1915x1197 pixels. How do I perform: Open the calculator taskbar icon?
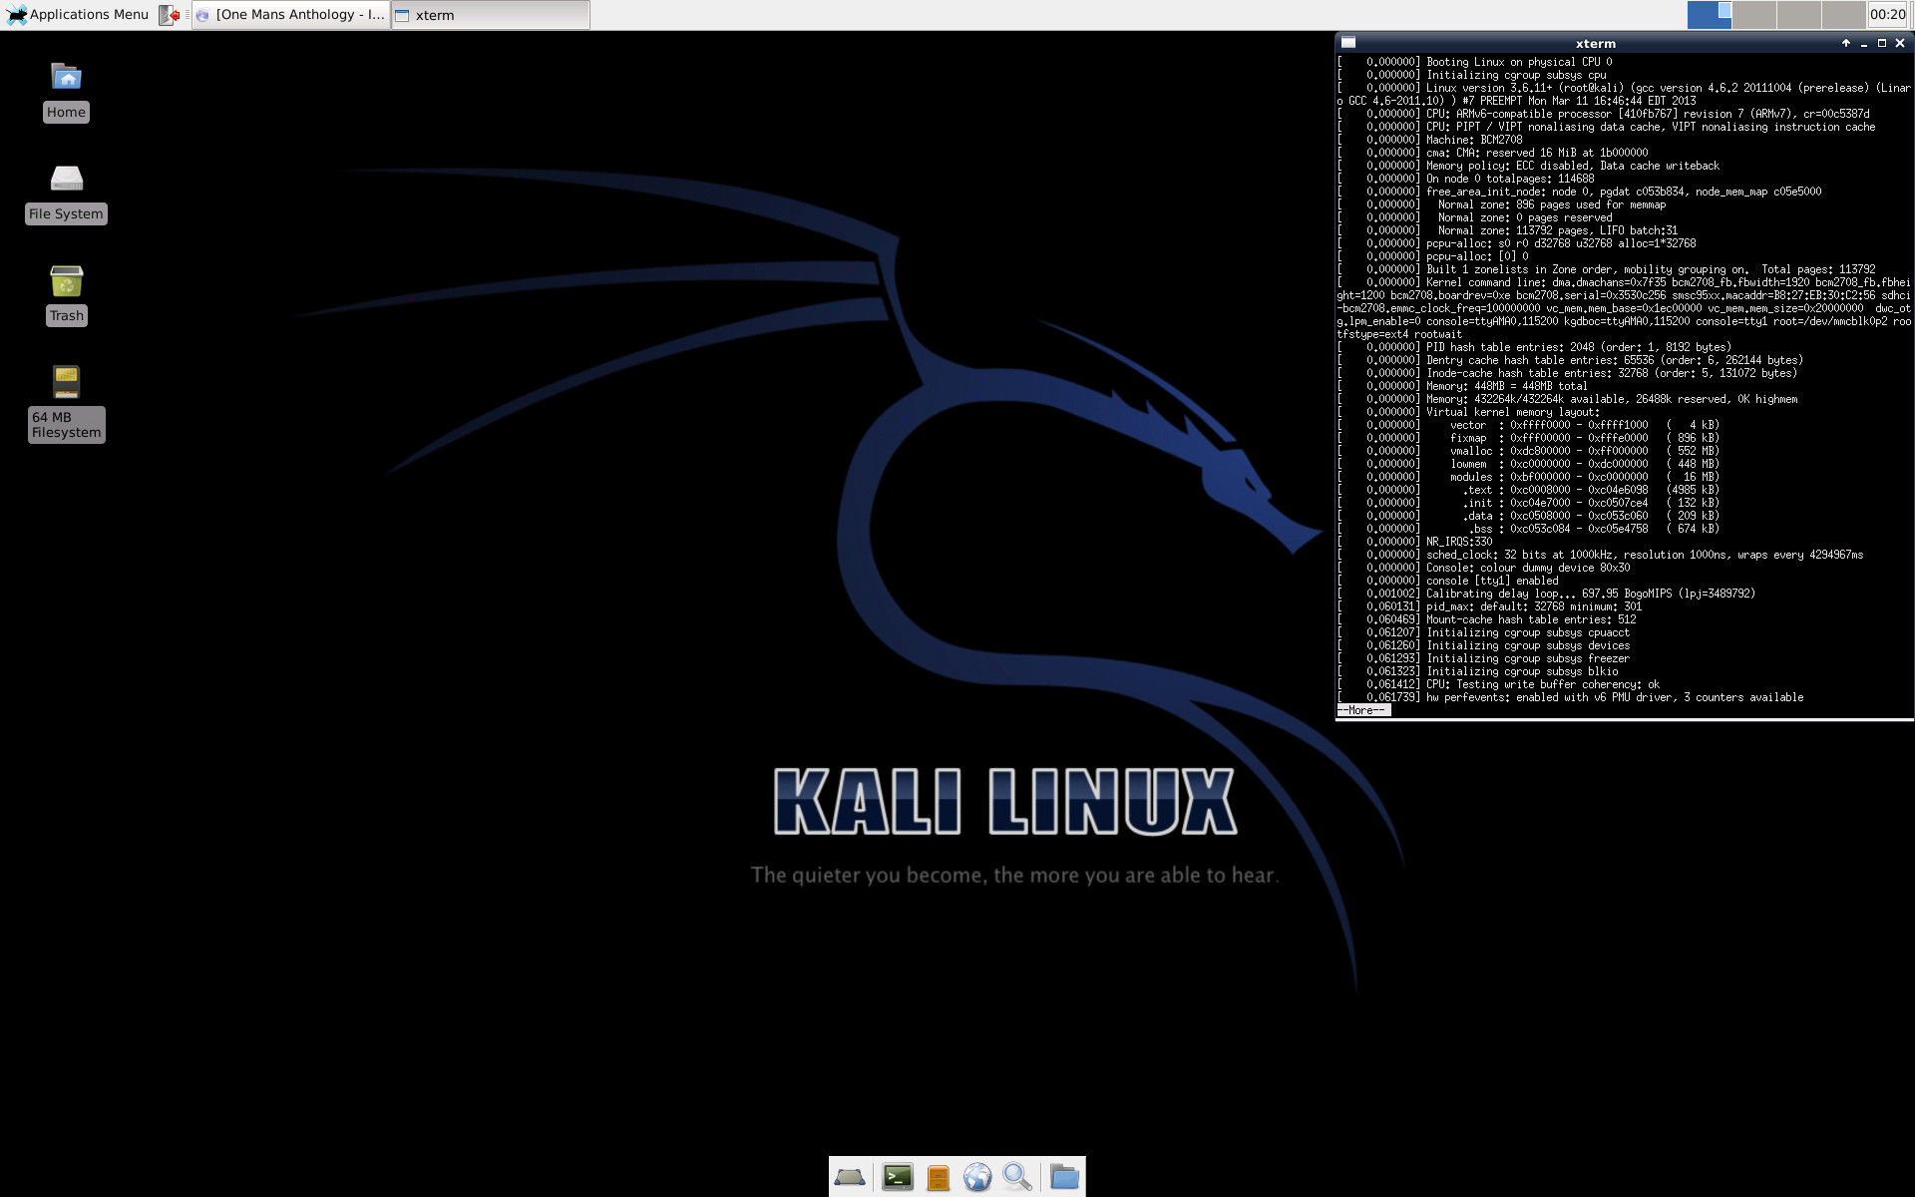pyautogui.click(x=939, y=1176)
